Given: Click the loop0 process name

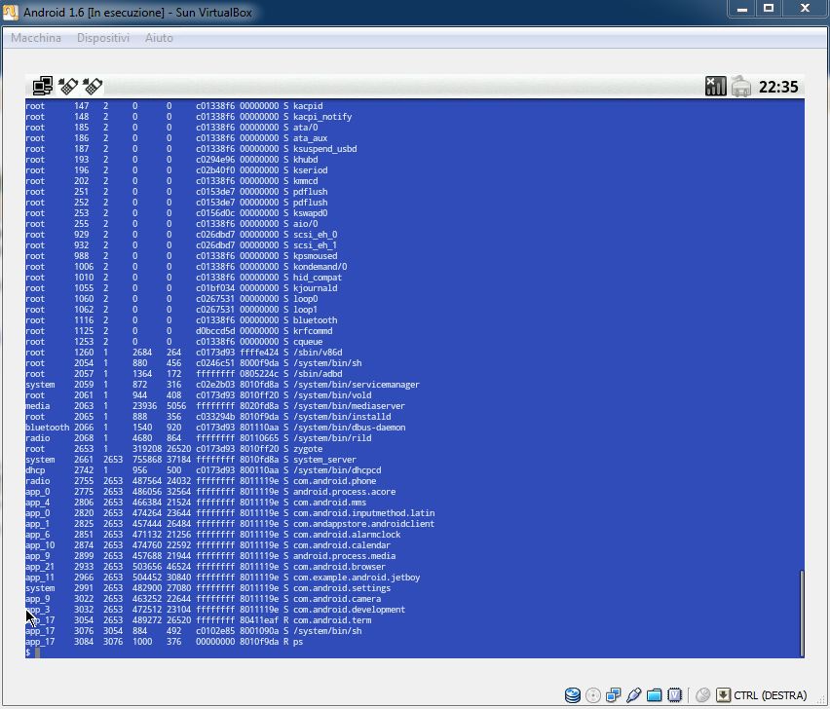Looking at the screenshot, I should [x=306, y=299].
